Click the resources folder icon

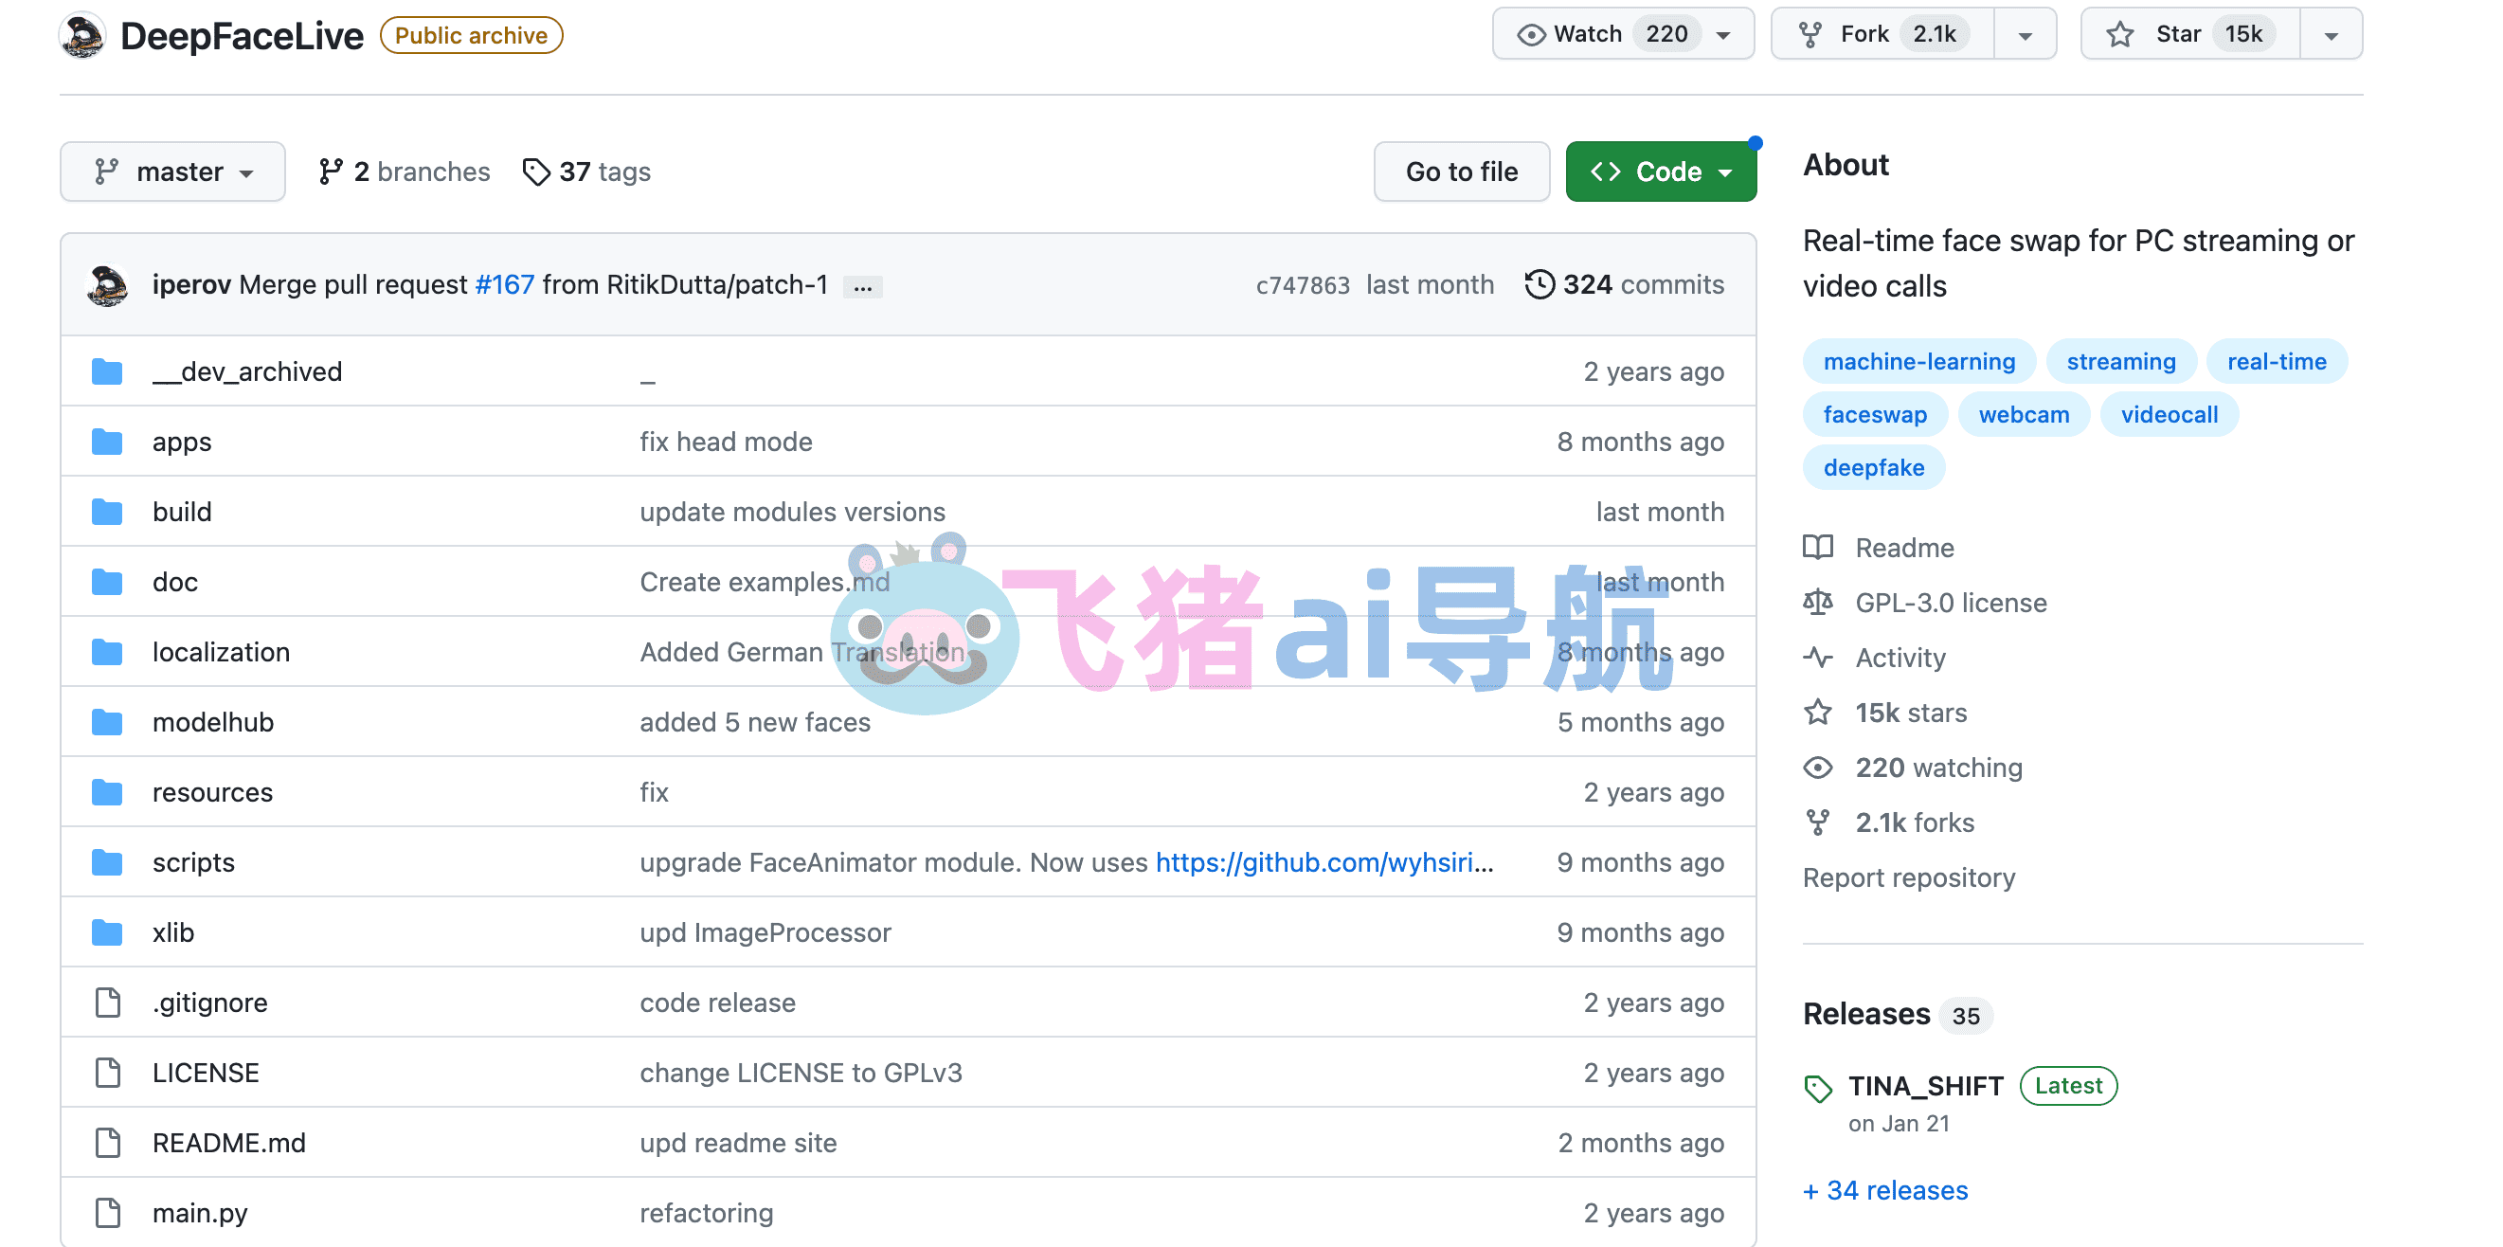coord(107,792)
